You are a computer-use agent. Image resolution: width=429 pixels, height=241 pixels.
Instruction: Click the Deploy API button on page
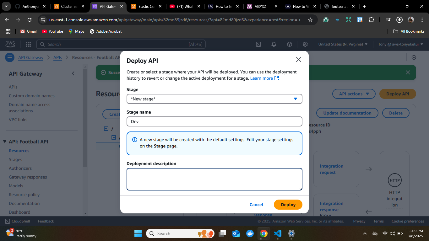pos(398,94)
